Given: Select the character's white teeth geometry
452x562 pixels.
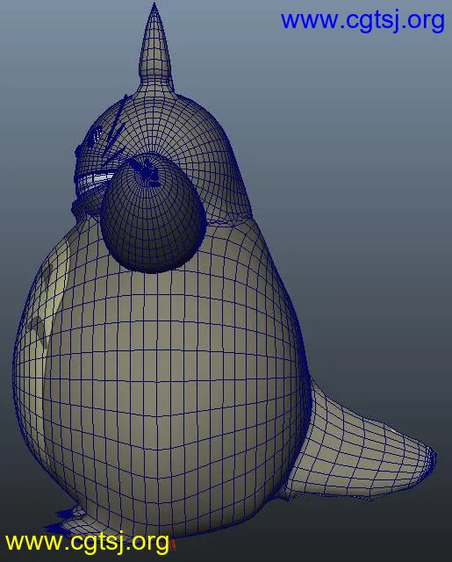Looking at the screenshot, I should (94, 182).
